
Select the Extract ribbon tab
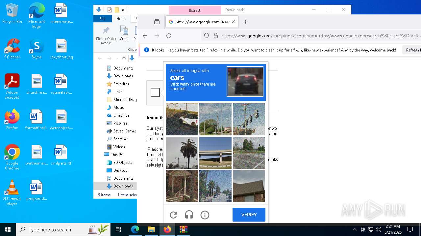click(195, 10)
